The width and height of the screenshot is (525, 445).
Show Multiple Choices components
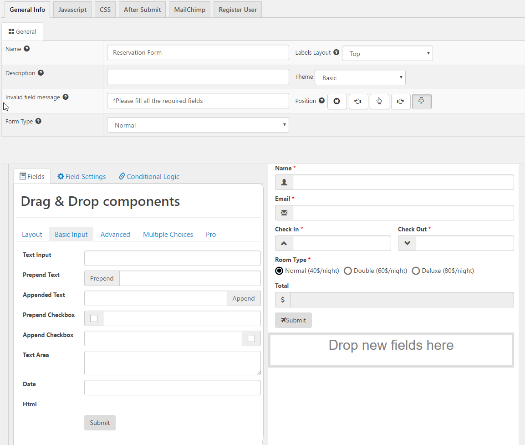[168, 235]
